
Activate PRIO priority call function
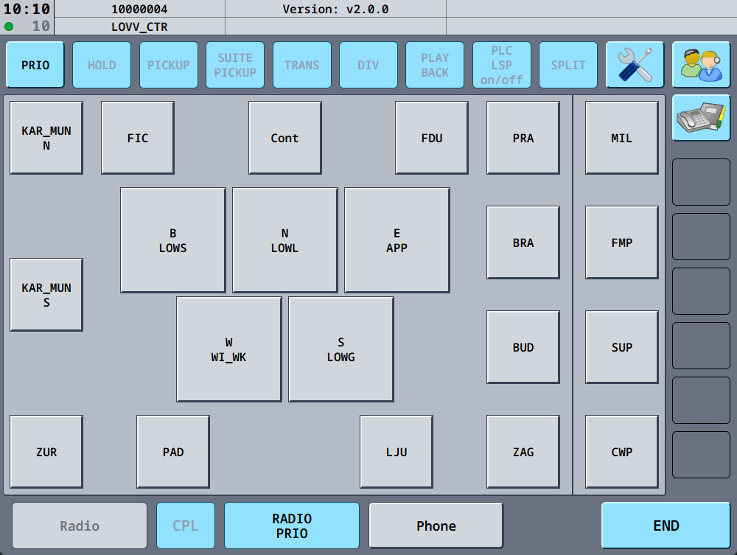35,64
